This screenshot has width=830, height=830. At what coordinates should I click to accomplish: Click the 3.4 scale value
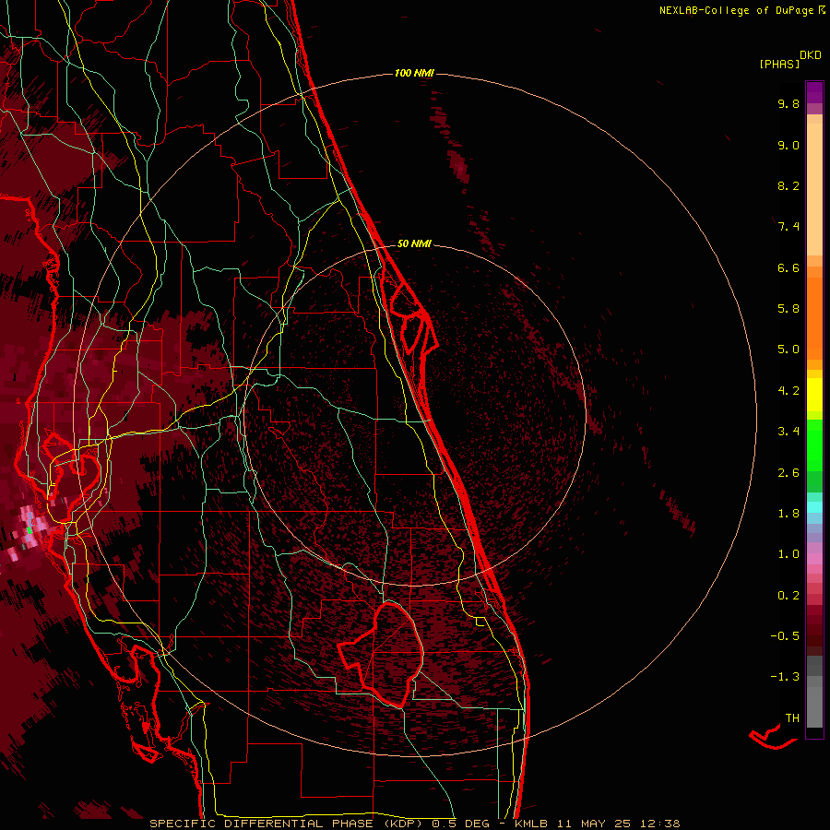click(788, 432)
